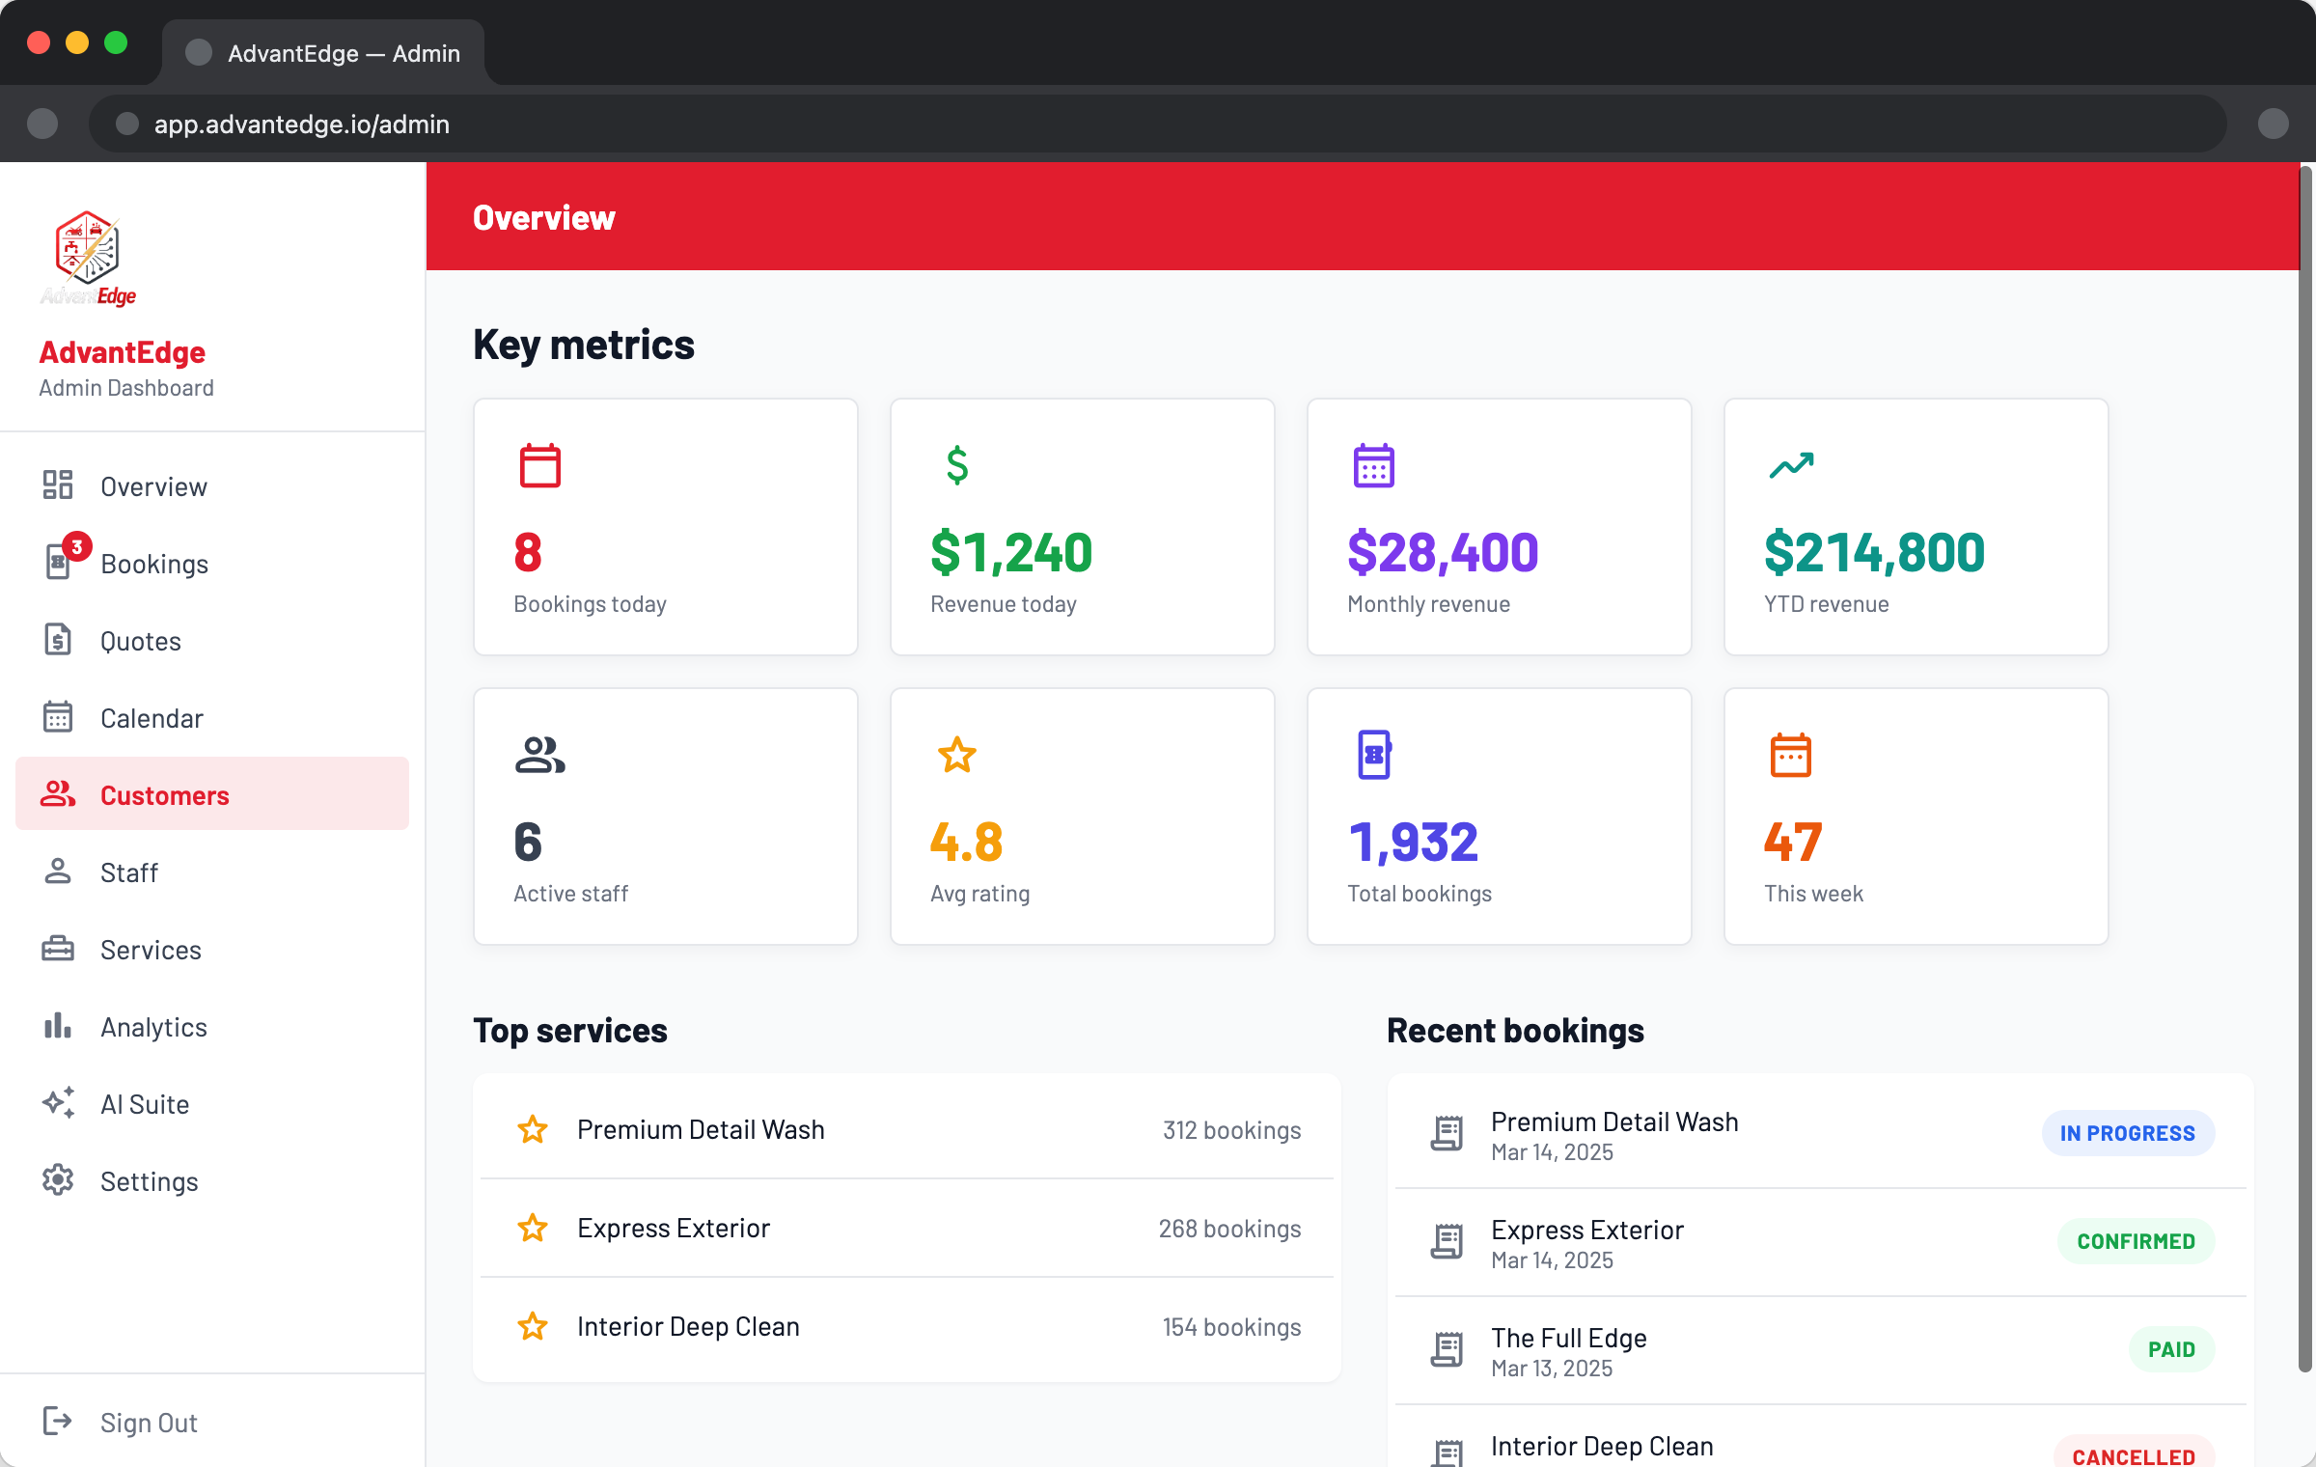The image size is (2316, 1467).
Task: Click the receipt icon for The Full Edge booking
Action: coord(1447,1349)
